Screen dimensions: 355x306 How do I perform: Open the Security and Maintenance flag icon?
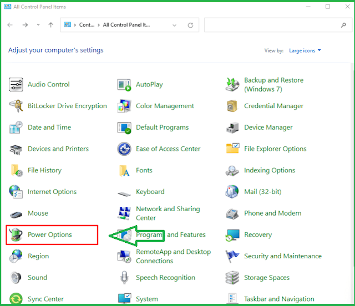click(x=232, y=256)
